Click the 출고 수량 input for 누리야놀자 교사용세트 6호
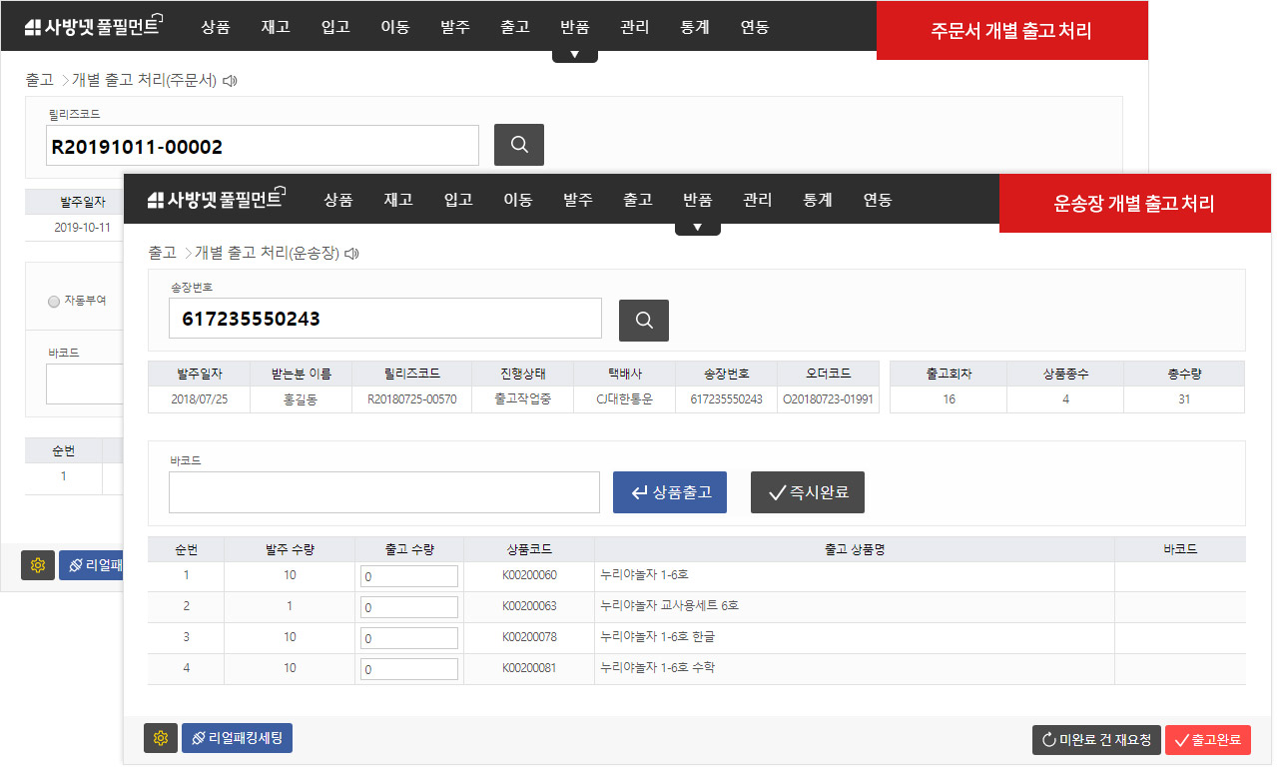This screenshot has width=1277, height=769. [x=408, y=607]
